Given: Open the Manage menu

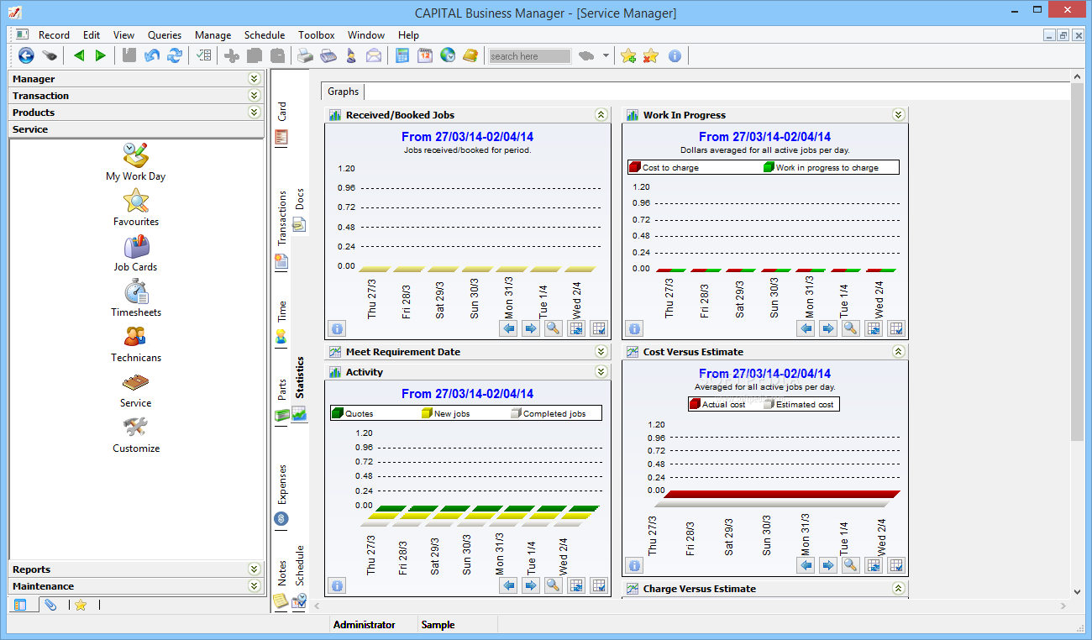Looking at the screenshot, I should coord(213,35).
